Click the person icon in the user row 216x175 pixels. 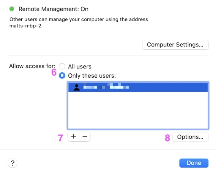click(77, 87)
